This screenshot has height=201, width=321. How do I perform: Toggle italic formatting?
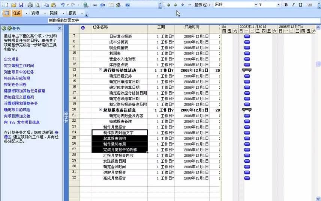293,5
